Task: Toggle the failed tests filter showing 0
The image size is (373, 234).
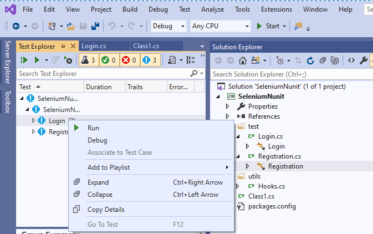Action: coord(129,60)
